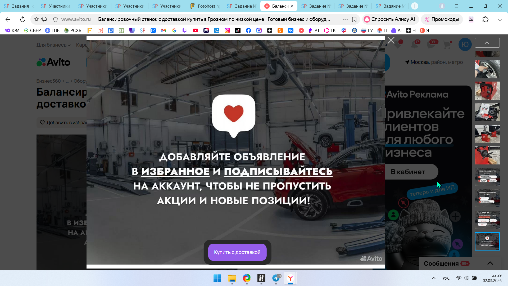The width and height of the screenshot is (508, 286).
Task: Open the YouTube bookmark icon
Action: pos(196,30)
